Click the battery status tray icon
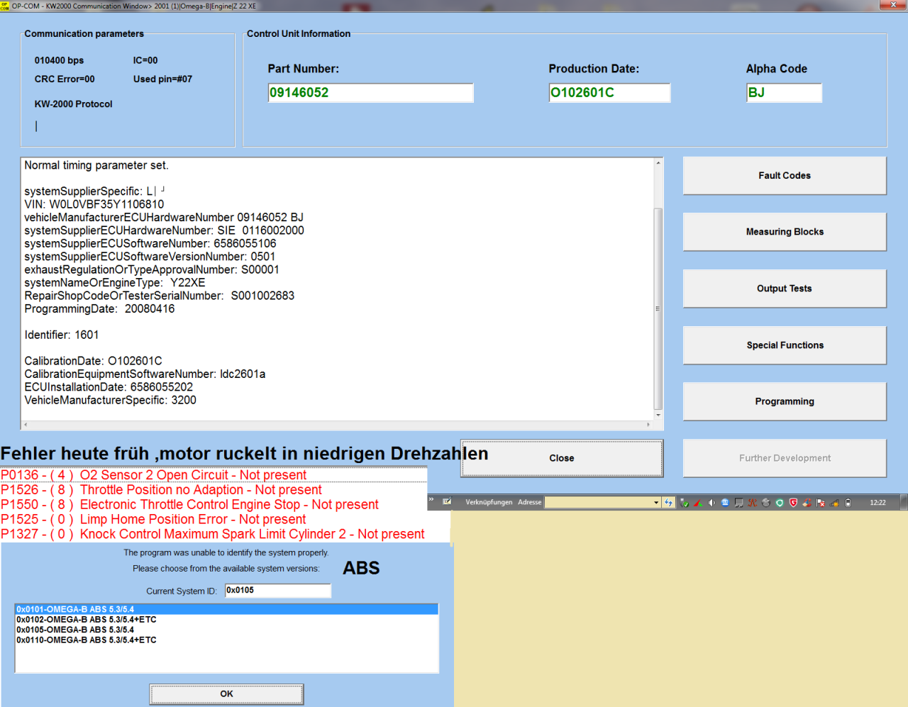This screenshot has height=707, width=908. point(847,502)
